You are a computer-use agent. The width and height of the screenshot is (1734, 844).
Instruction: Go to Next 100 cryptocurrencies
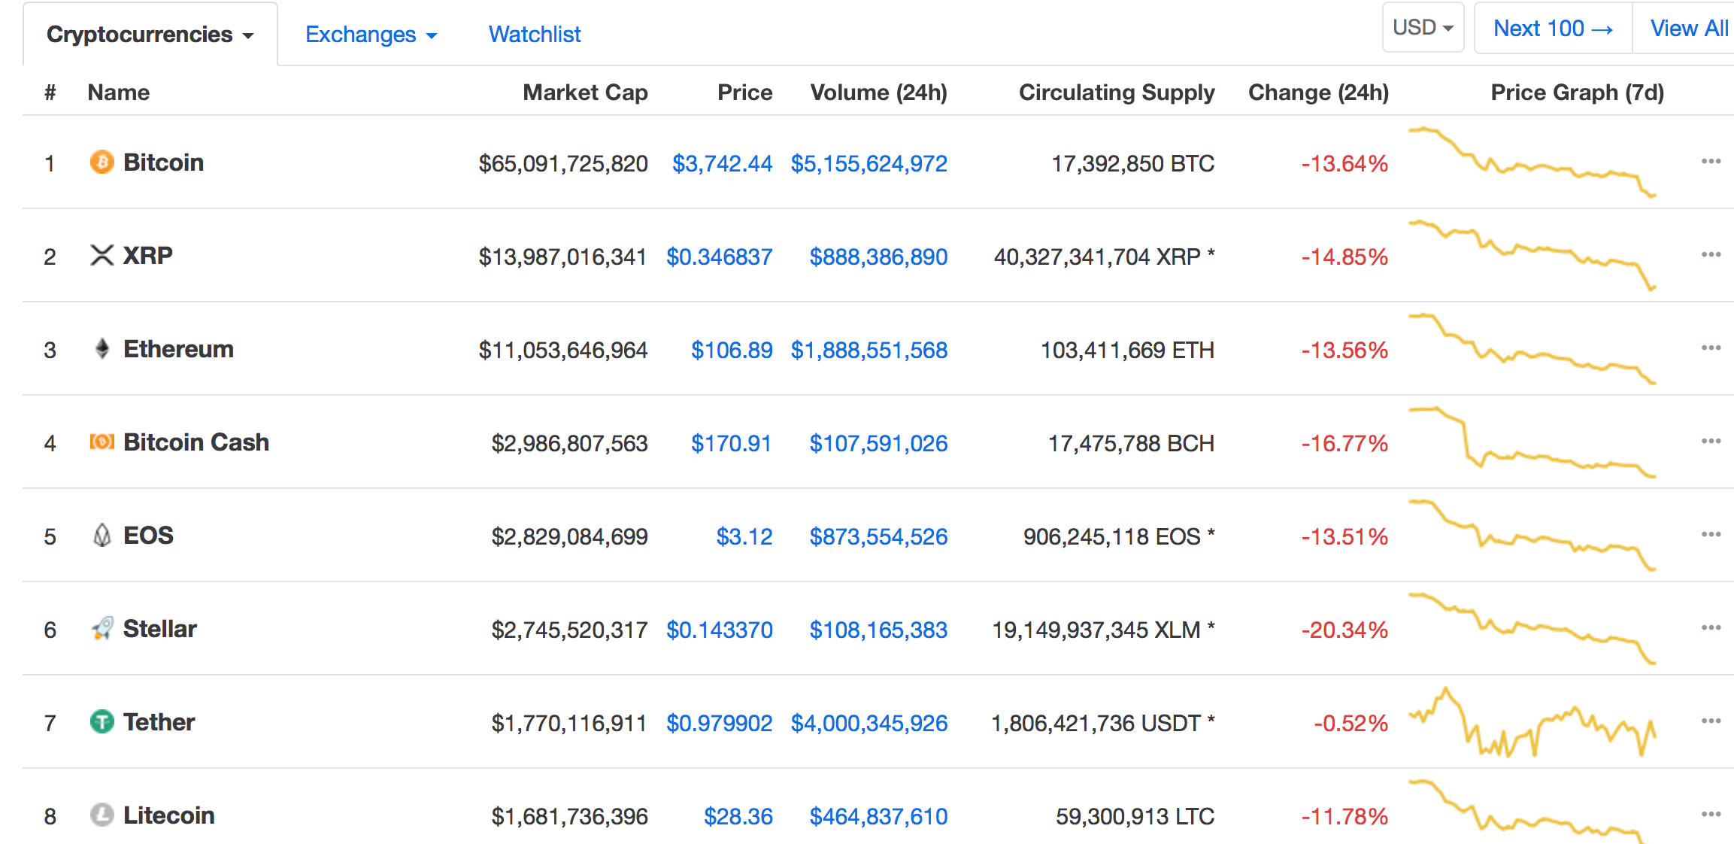coord(1554,28)
